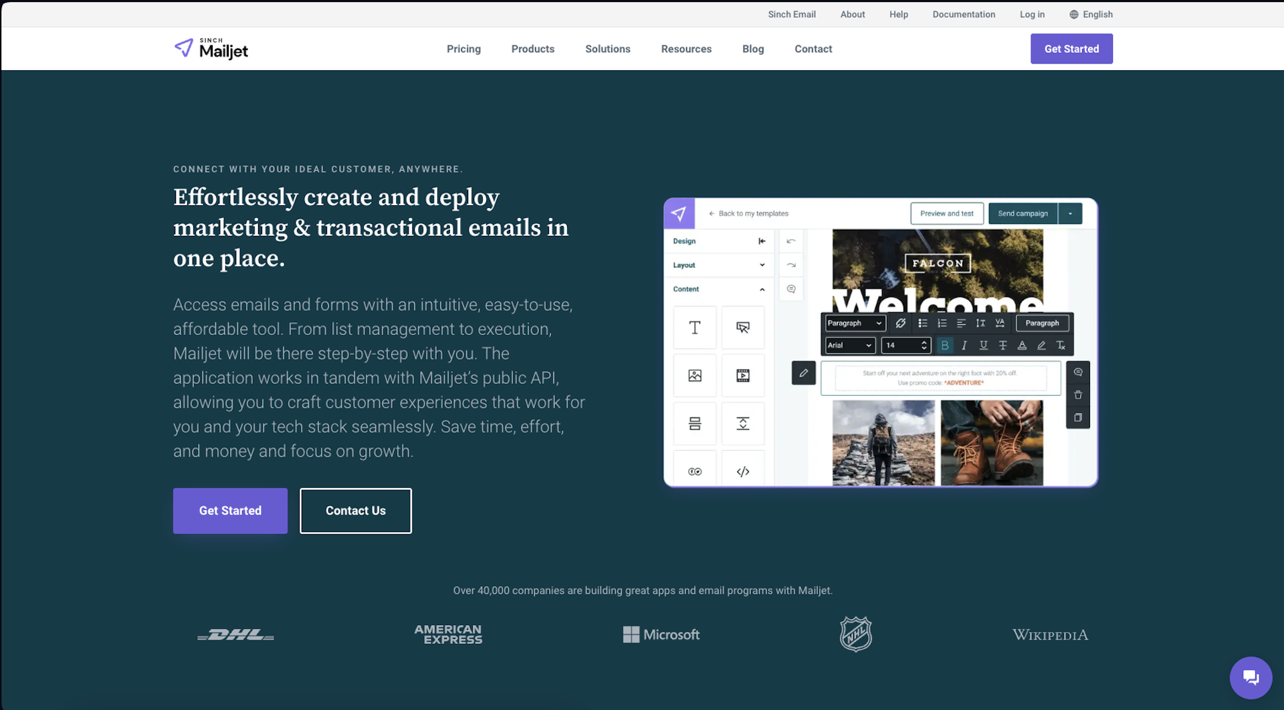The image size is (1284, 710).
Task: Click the bulleted list icon
Action: pyautogui.click(x=923, y=324)
